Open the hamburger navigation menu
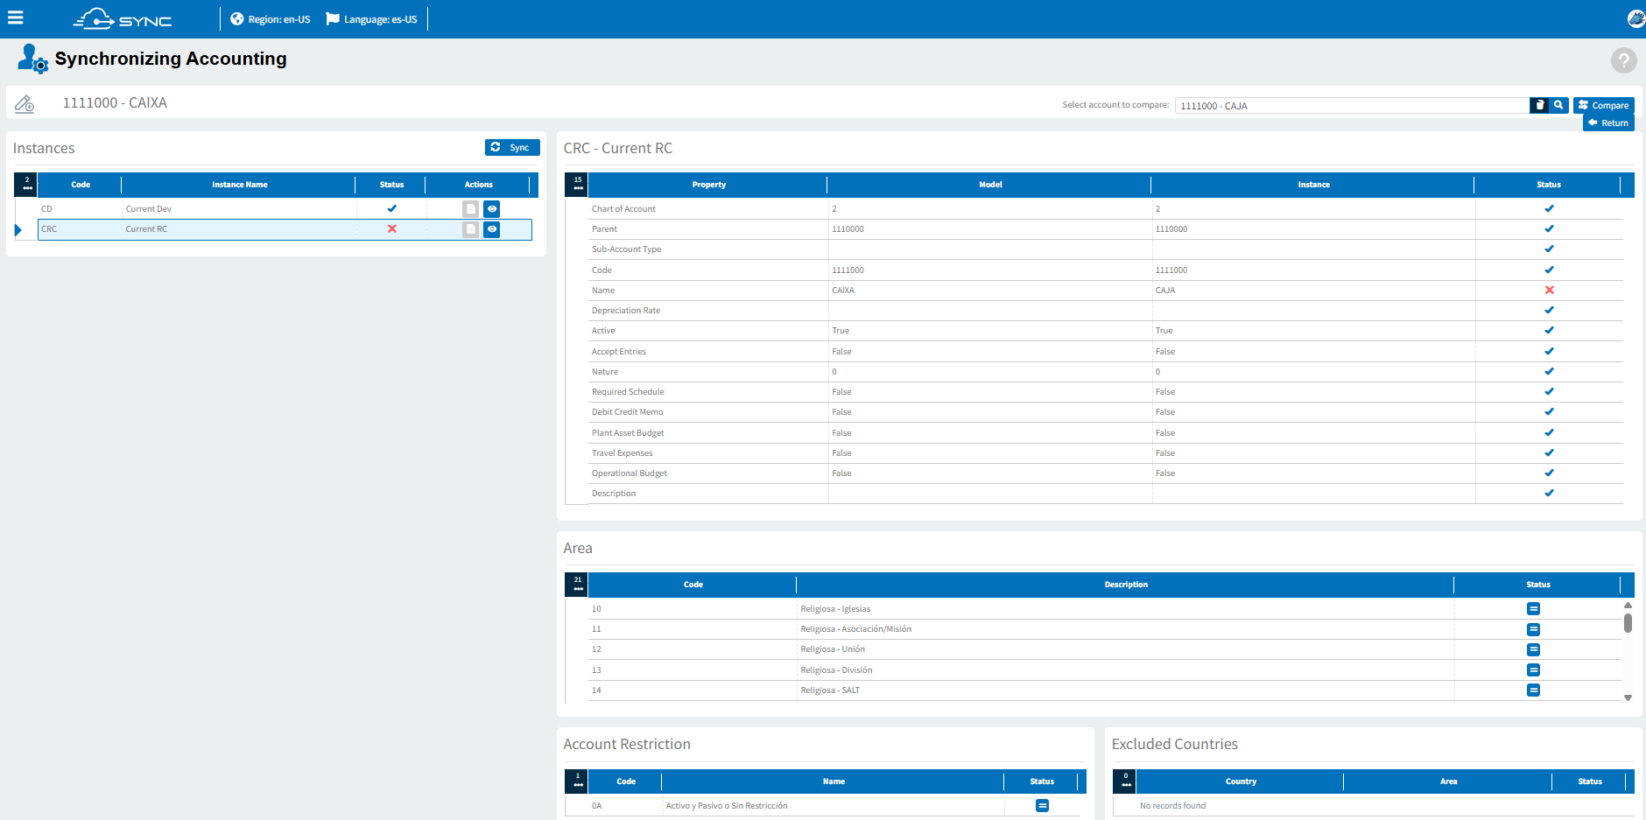The width and height of the screenshot is (1646, 820). pos(16,18)
